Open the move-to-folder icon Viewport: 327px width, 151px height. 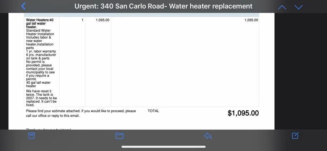120,136
